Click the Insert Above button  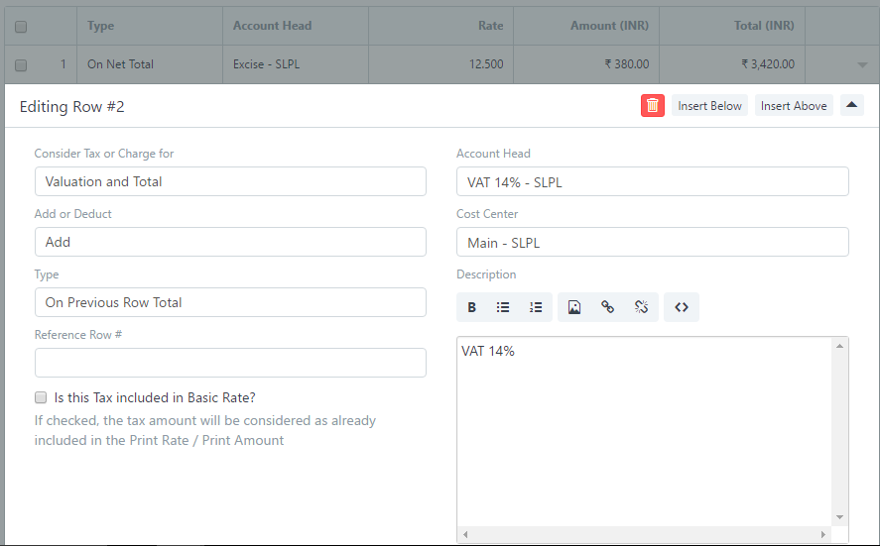[794, 106]
